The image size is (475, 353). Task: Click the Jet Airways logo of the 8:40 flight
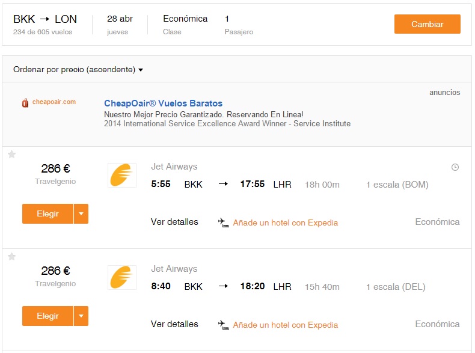(x=122, y=277)
